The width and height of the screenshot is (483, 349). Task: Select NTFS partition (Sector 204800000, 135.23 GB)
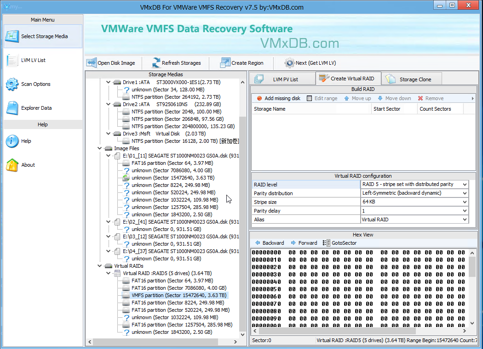183,126
